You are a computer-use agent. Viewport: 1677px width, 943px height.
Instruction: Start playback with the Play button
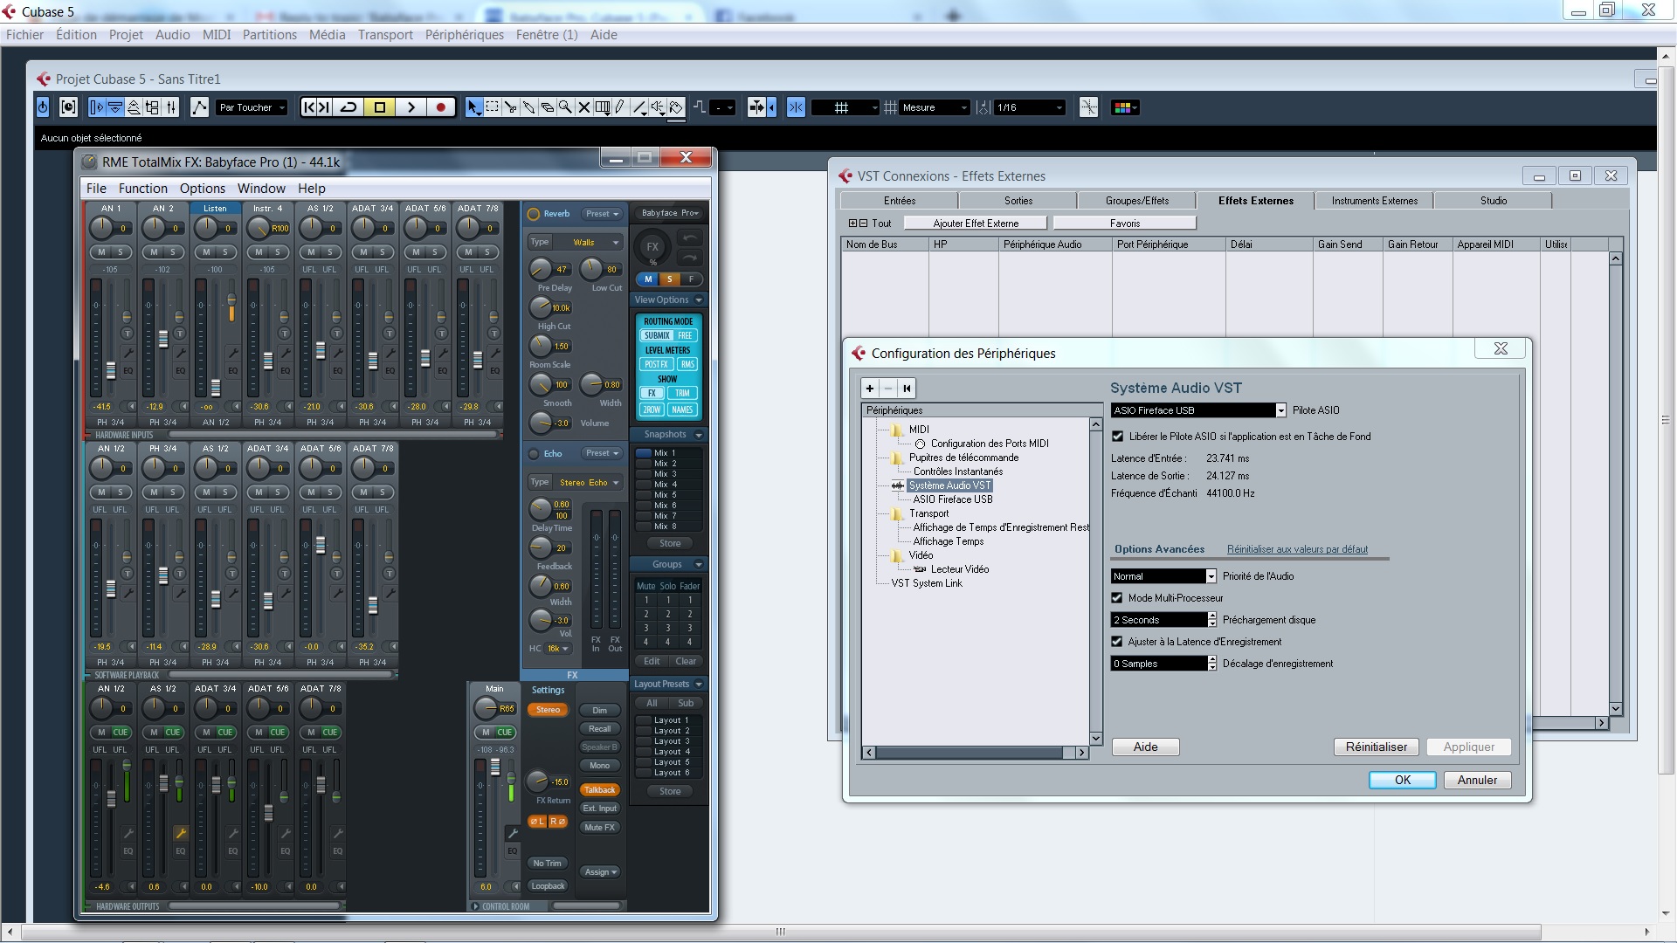pos(411,107)
